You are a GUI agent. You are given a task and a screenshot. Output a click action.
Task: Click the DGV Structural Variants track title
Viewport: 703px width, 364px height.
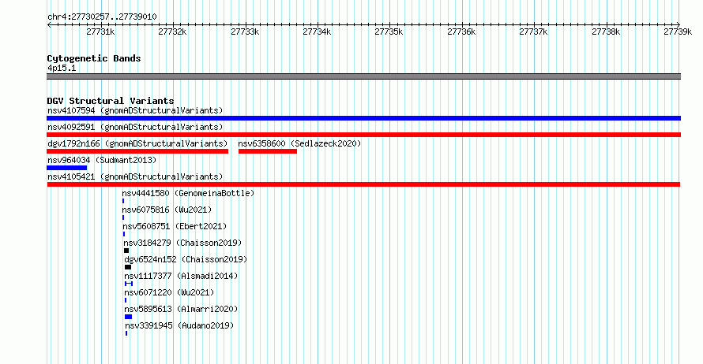coord(111,101)
